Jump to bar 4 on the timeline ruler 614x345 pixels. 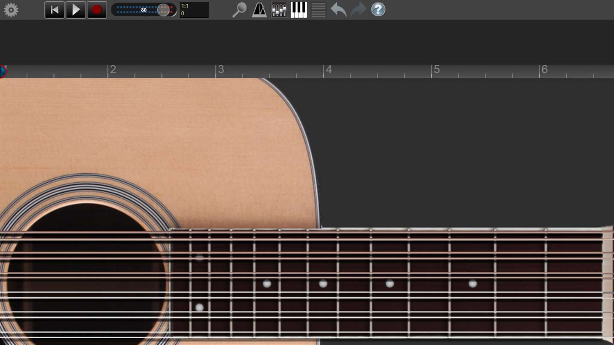click(x=328, y=70)
